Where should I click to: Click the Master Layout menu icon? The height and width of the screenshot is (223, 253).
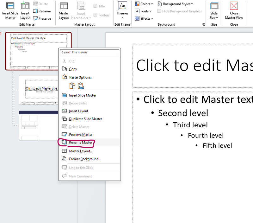65,151
